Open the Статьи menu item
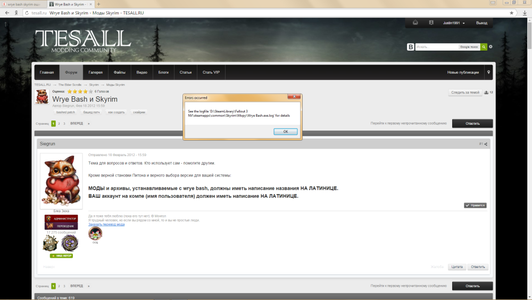The image size is (532, 300). (x=186, y=72)
